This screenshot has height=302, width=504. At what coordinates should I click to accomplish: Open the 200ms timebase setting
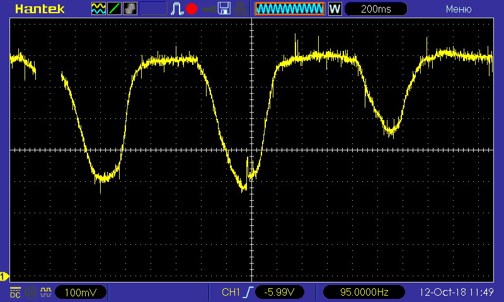pos(375,9)
